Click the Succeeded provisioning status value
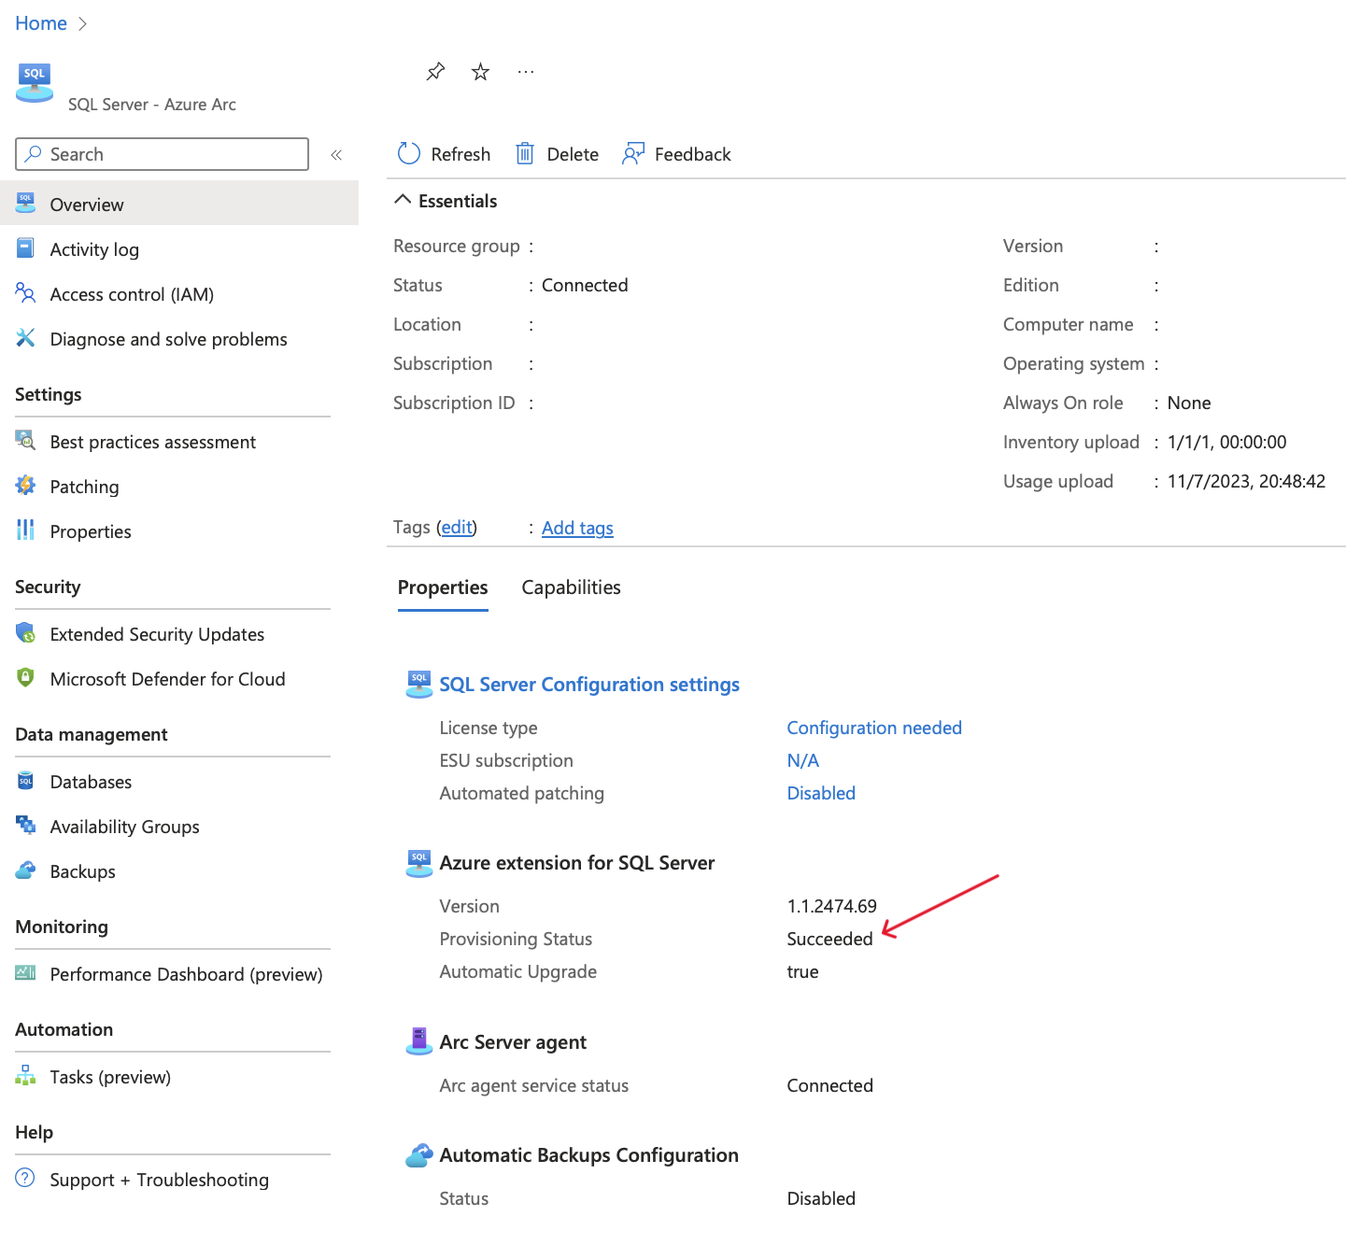Image resolution: width=1346 pixels, height=1245 pixels. [829, 939]
